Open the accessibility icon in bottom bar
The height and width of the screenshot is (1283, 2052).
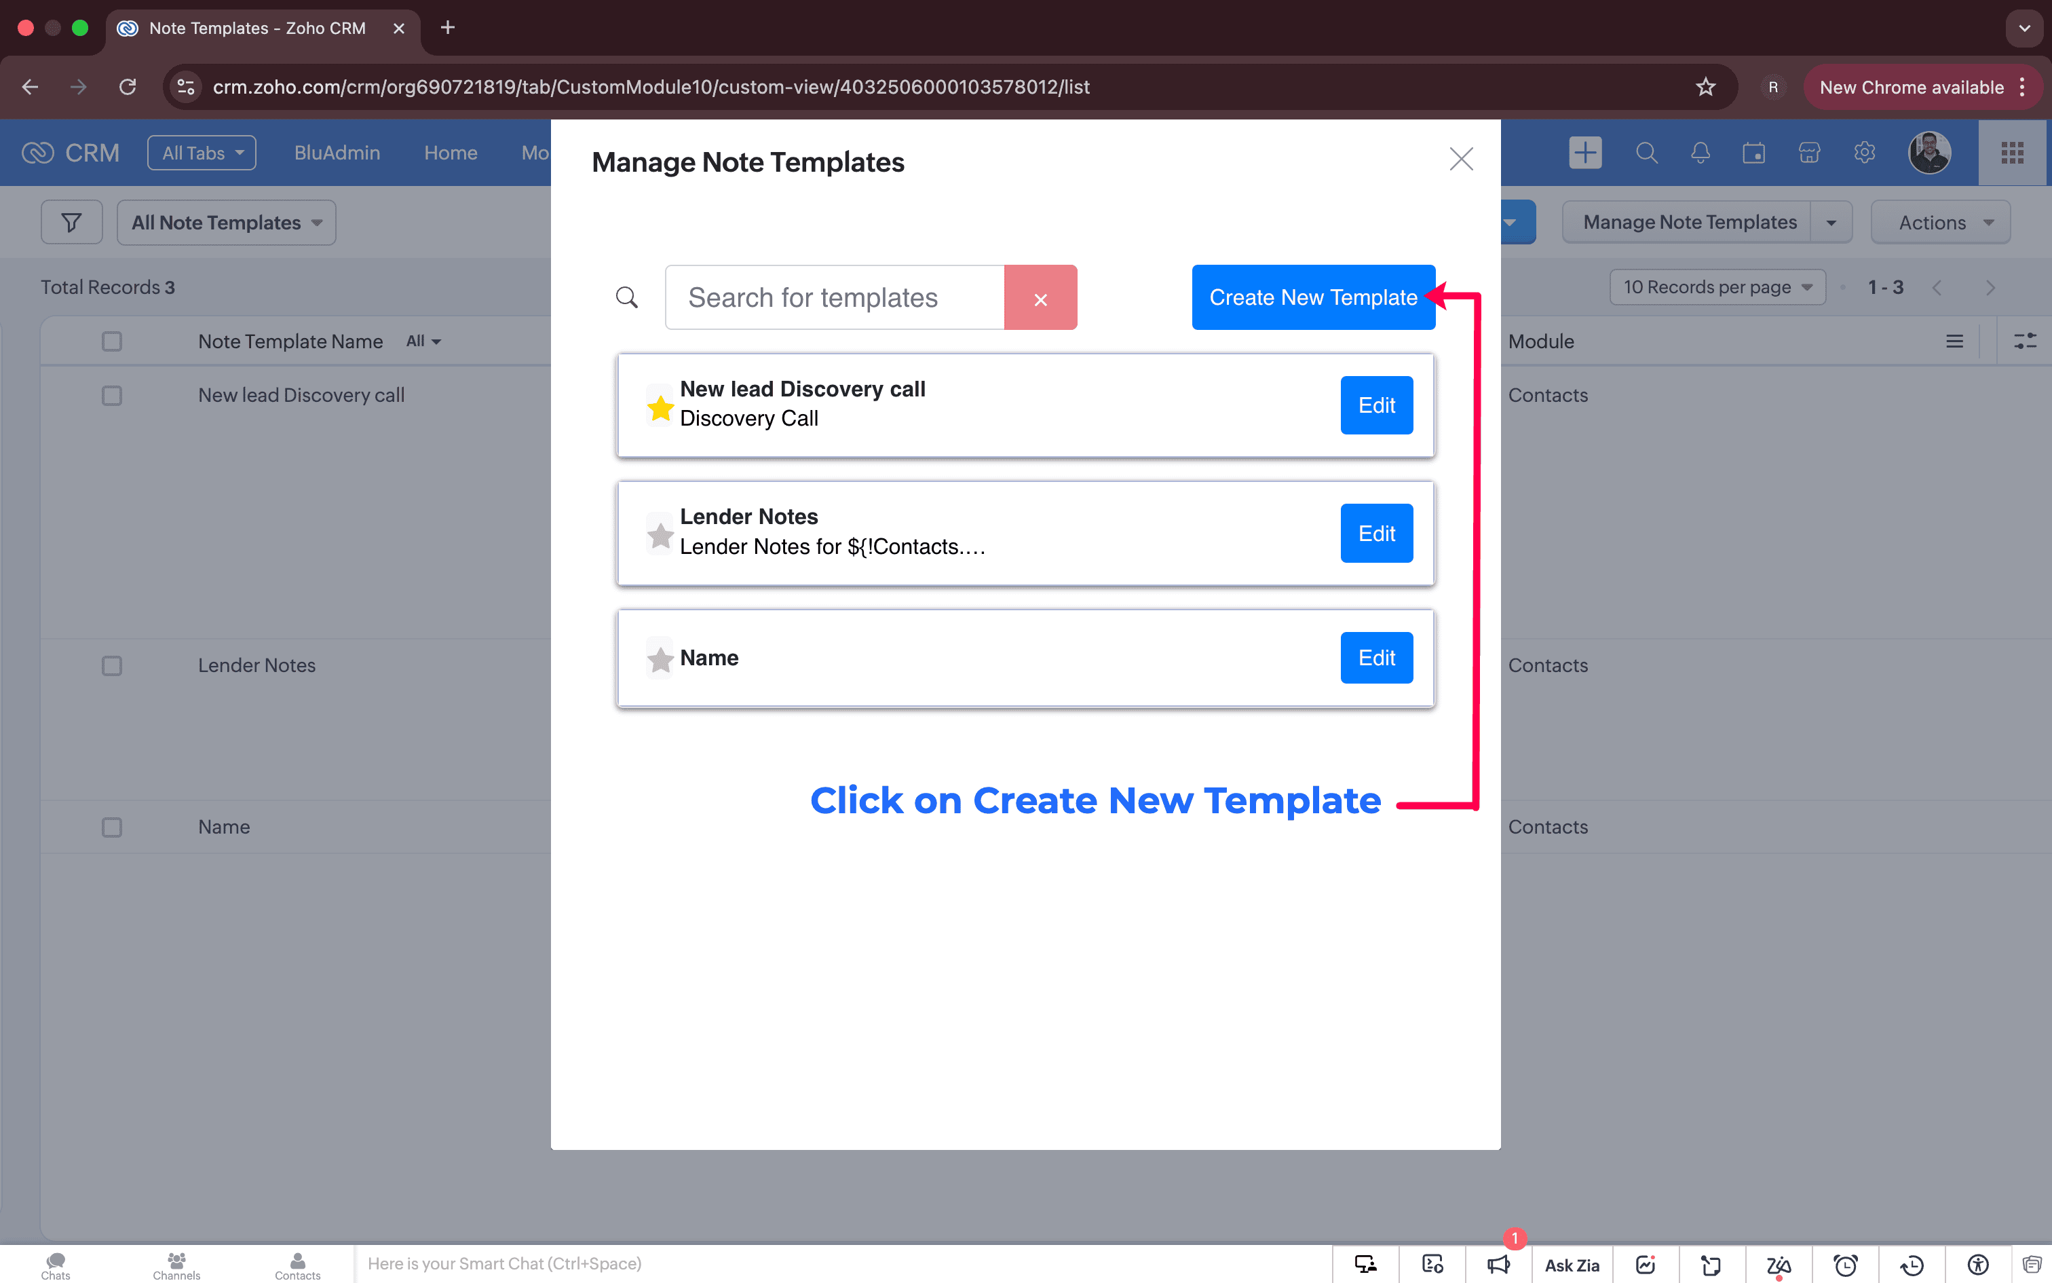pyautogui.click(x=1977, y=1265)
